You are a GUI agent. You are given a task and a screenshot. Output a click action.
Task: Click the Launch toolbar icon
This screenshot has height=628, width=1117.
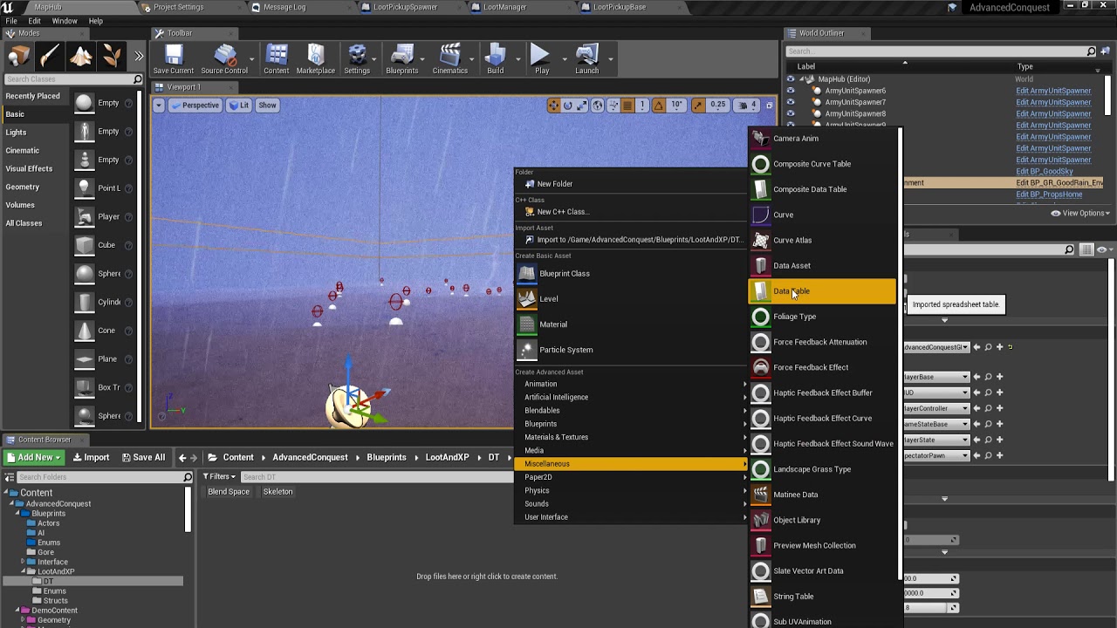tap(587, 59)
